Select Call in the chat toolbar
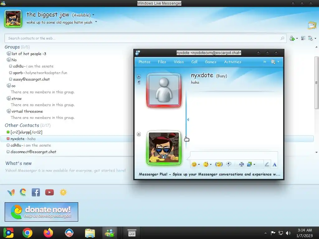 pos(194,62)
